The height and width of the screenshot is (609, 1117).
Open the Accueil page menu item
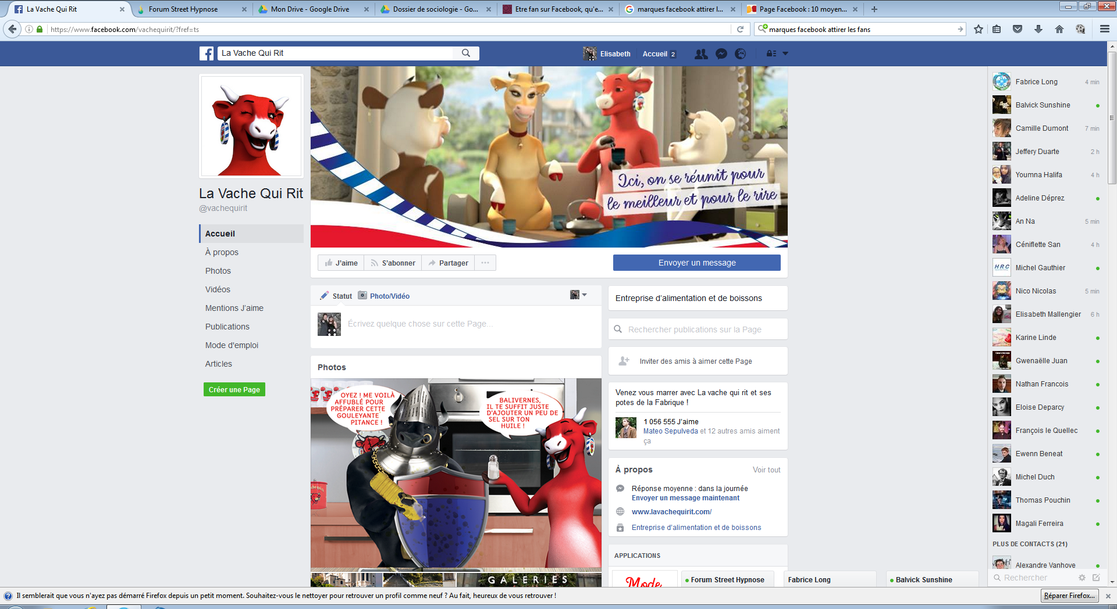(x=251, y=234)
